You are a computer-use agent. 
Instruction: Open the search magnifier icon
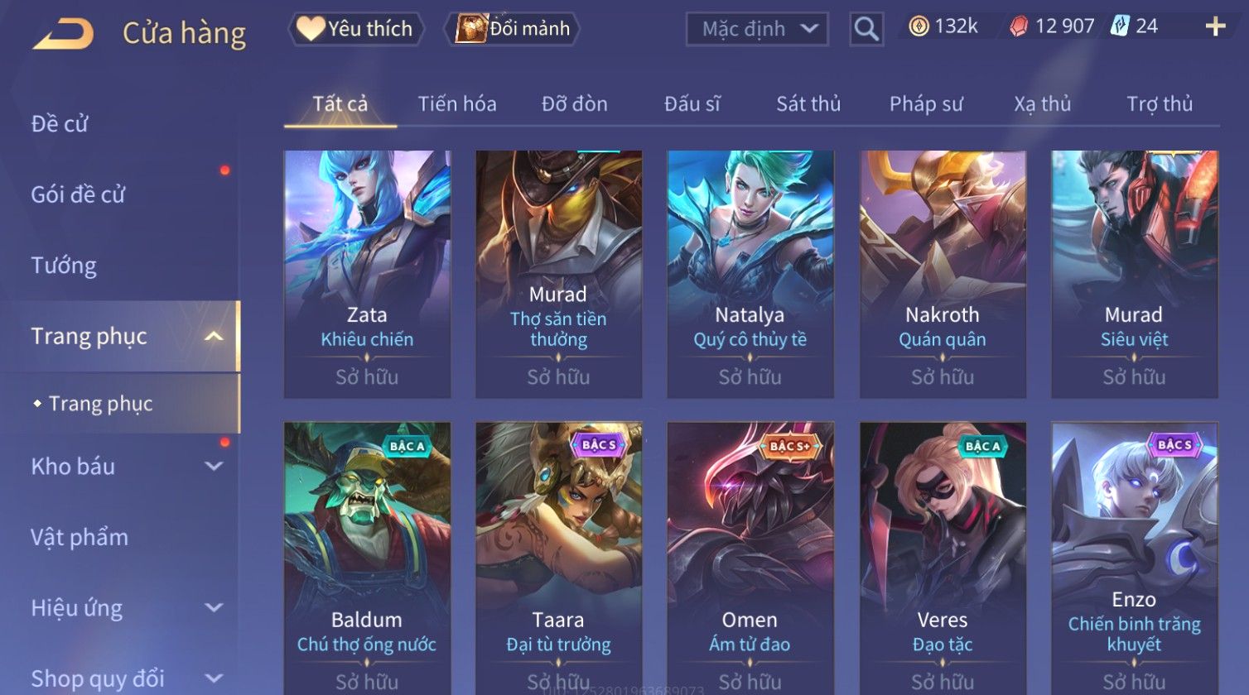pos(866,29)
